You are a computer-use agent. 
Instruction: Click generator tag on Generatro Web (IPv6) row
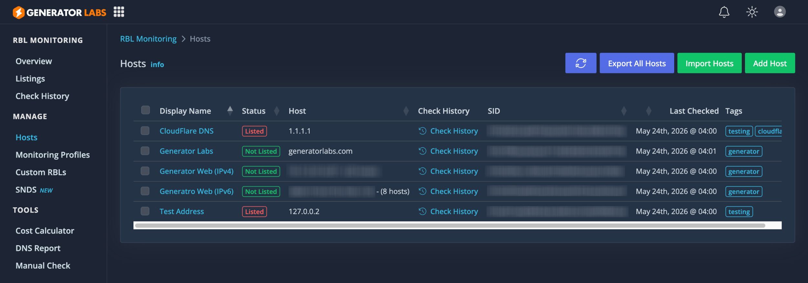coord(744,191)
